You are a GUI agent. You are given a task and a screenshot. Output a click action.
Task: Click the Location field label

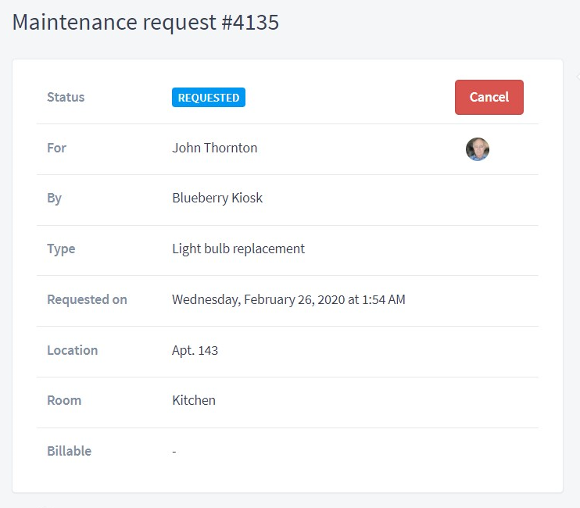coord(73,350)
